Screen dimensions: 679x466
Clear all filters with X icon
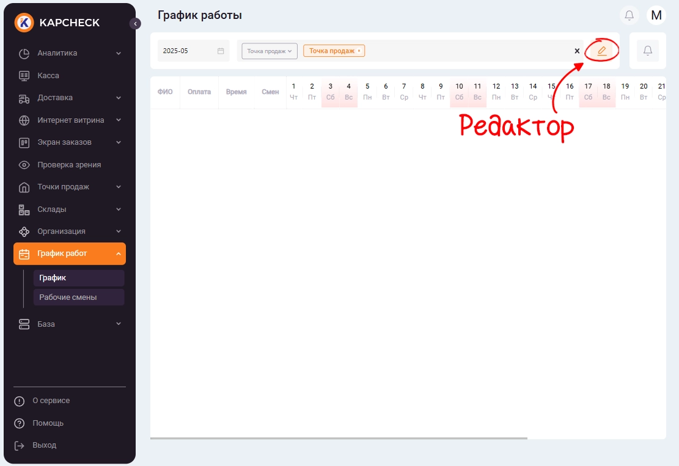(577, 51)
